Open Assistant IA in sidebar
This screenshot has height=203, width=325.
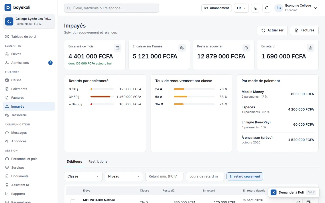(x=29, y=185)
